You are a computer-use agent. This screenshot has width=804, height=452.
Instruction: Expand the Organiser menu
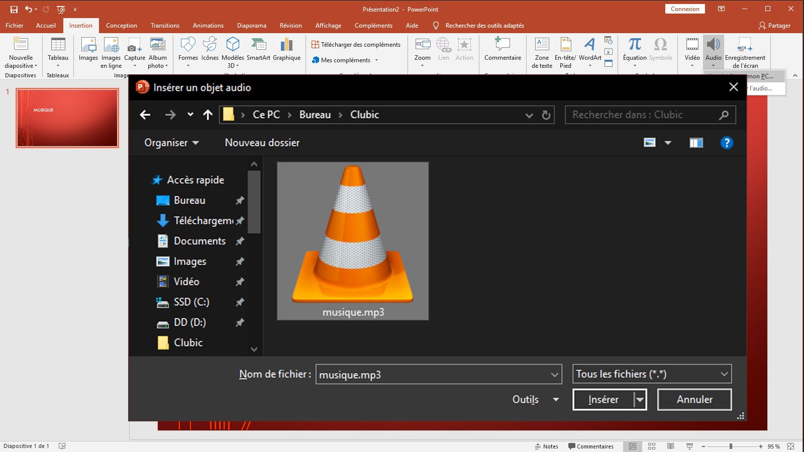point(171,143)
